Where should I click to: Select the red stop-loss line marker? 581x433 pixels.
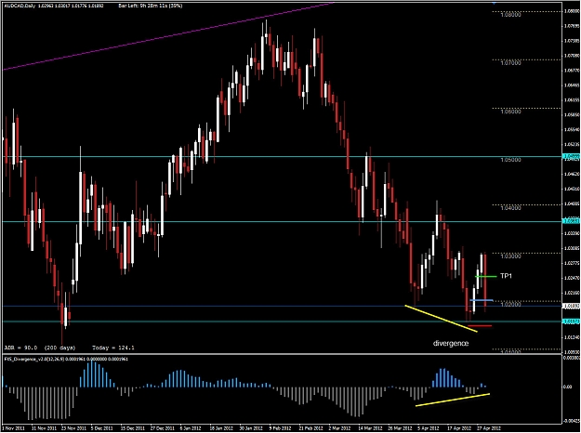tap(480, 326)
